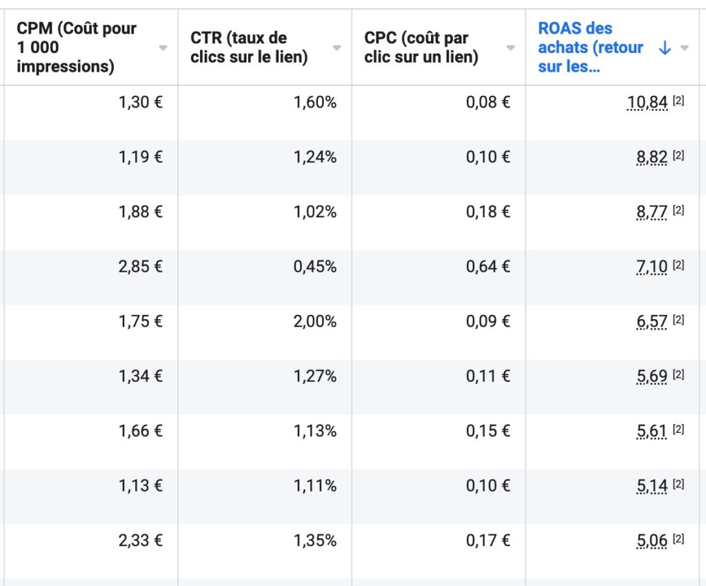Open the CTR column header dropdown caret
This screenshot has width=706, height=586.
336,48
